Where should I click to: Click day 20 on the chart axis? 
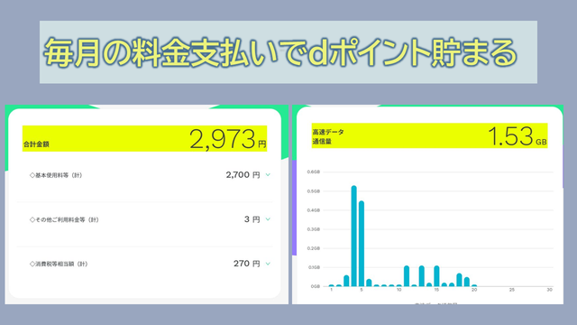[474, 290]
